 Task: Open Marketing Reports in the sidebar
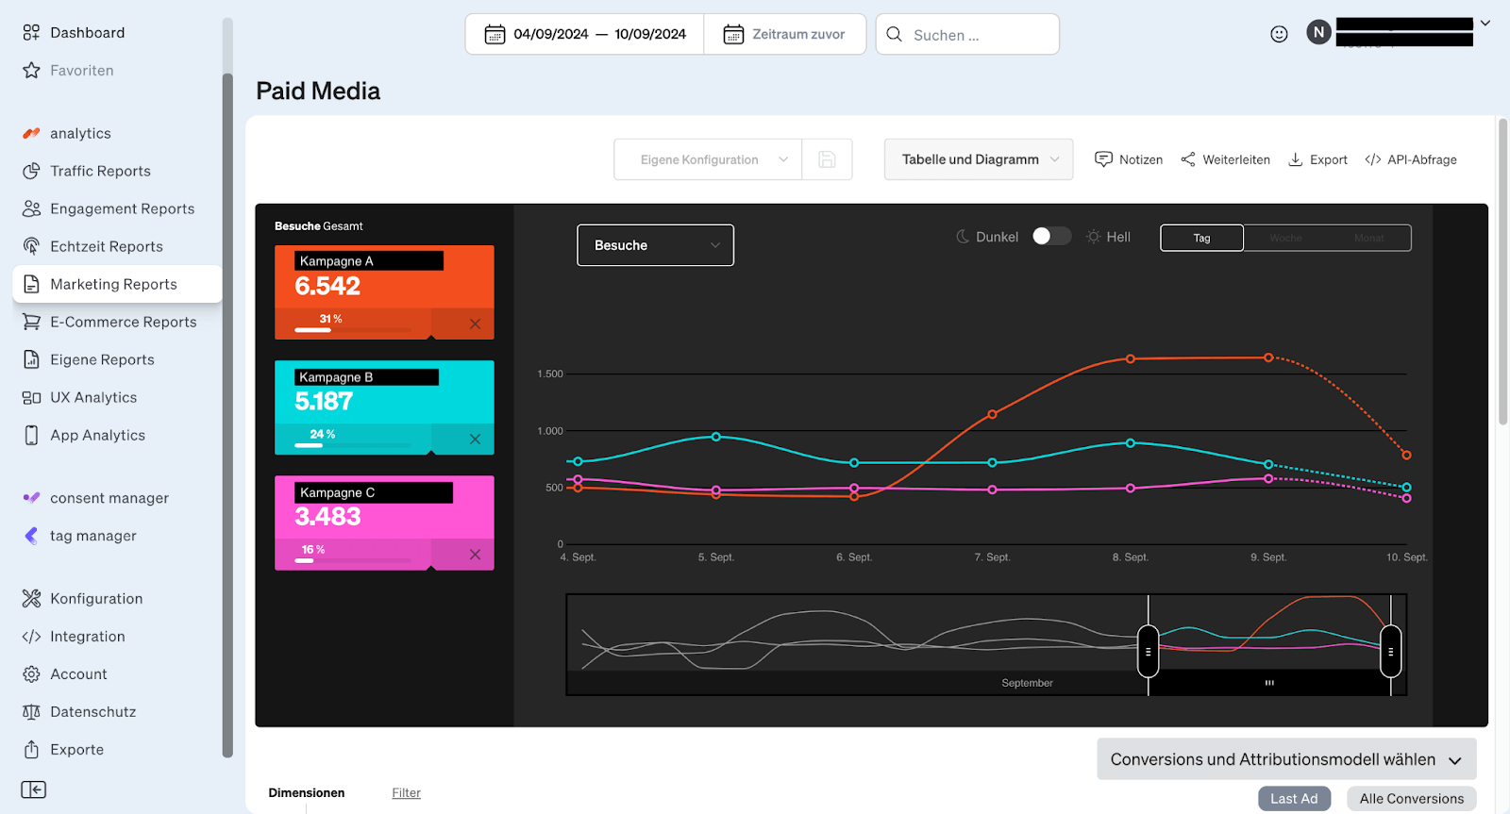(113, 284)
